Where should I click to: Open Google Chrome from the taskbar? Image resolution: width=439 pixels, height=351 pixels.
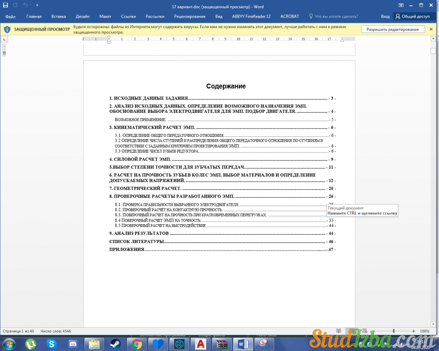(137, 344)
